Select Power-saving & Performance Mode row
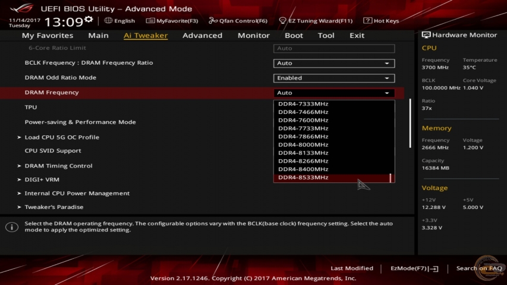This screenshot has width=507, height=285. (x=80, y=122)
